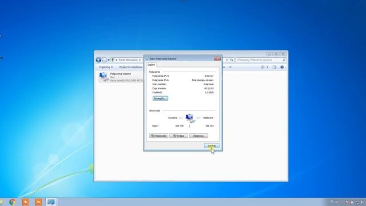Open Google Chrome from the taskbar
366x206 pixels.
coord(12,202)
